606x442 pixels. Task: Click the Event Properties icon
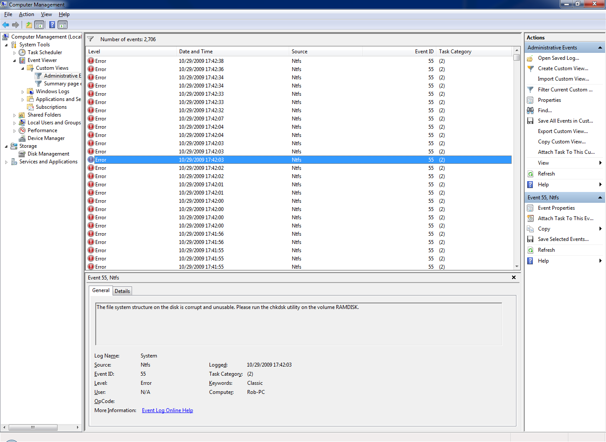(x=530, y=208)
